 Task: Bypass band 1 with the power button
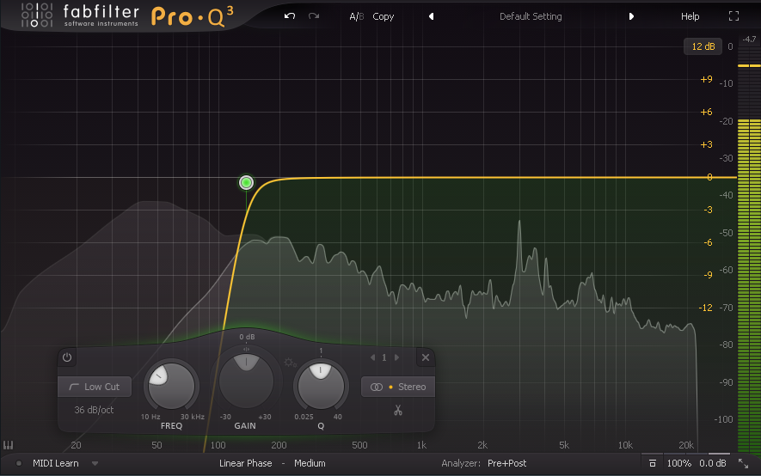pos(67,357)
